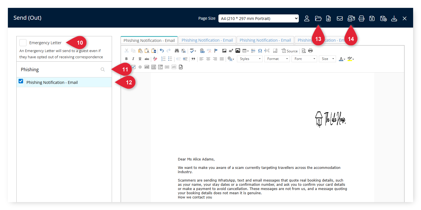Image resolution: width=421 pixels, height=210 pixels.
Task: Click the Source button
Action: click(289, 51)
